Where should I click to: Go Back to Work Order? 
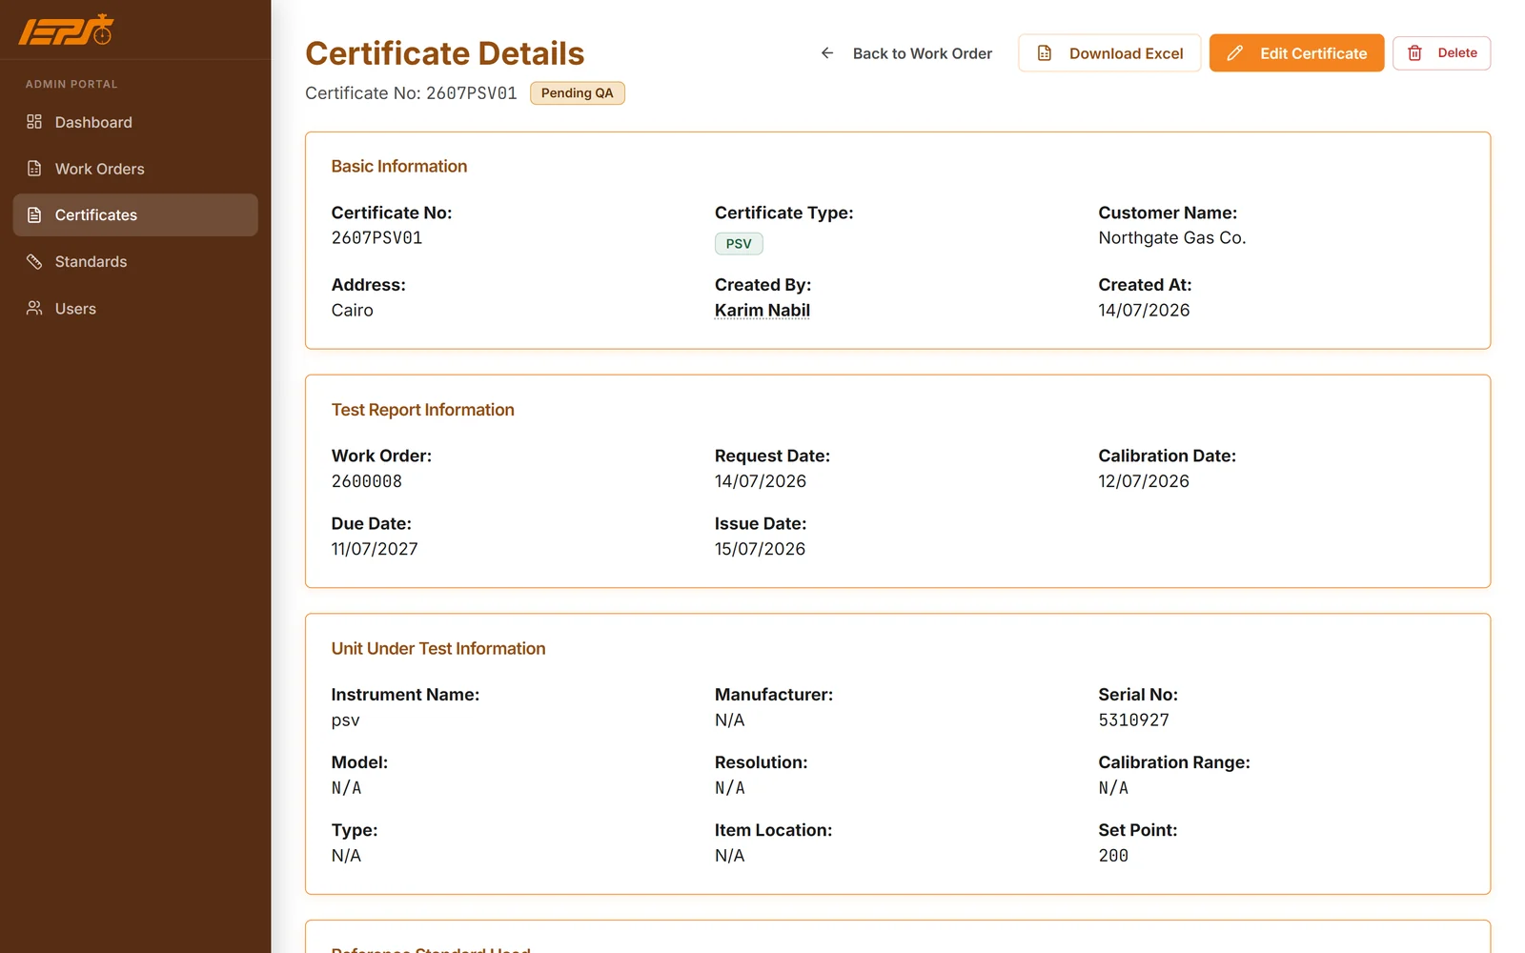click(x=905, y=53)
